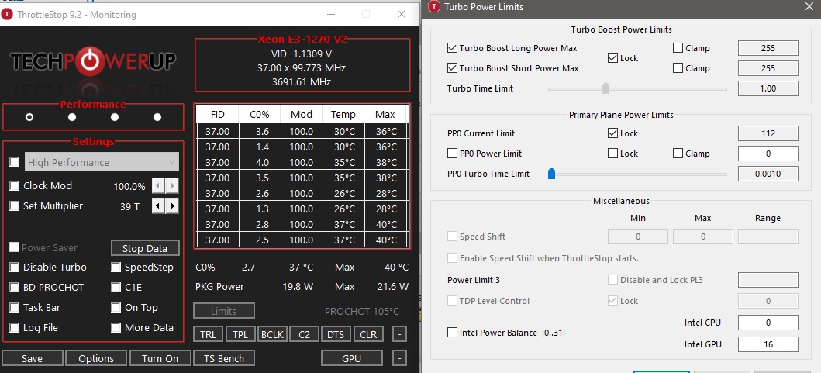Enable Clamp for Short Power Max

point(678,68)
